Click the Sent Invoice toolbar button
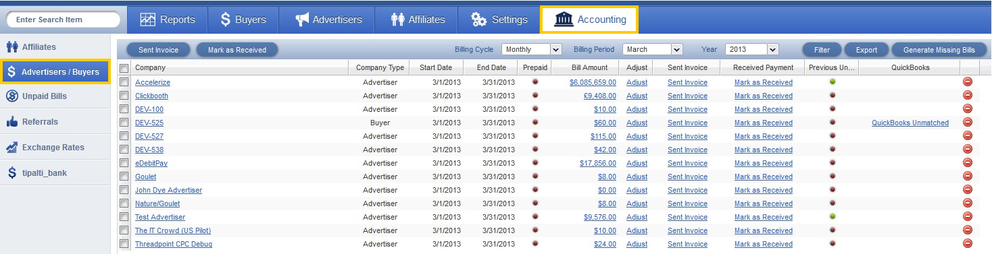Viewport: 992px width, 254px height. (x=158, y=50)
